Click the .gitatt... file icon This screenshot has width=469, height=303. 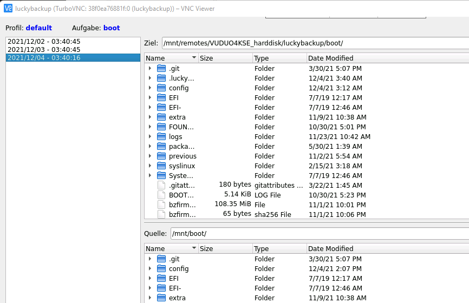click(x=161, y=185)
